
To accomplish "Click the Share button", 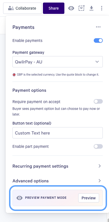I will coord(54,8).
